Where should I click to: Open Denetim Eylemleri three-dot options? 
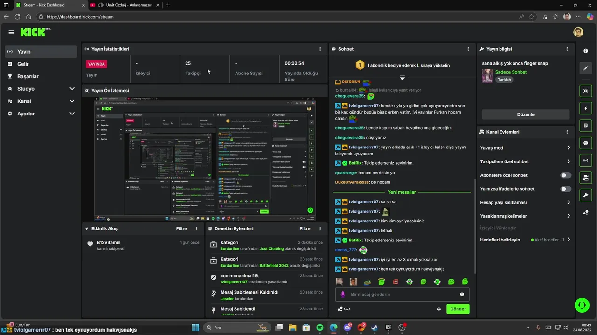pos(320,228)
